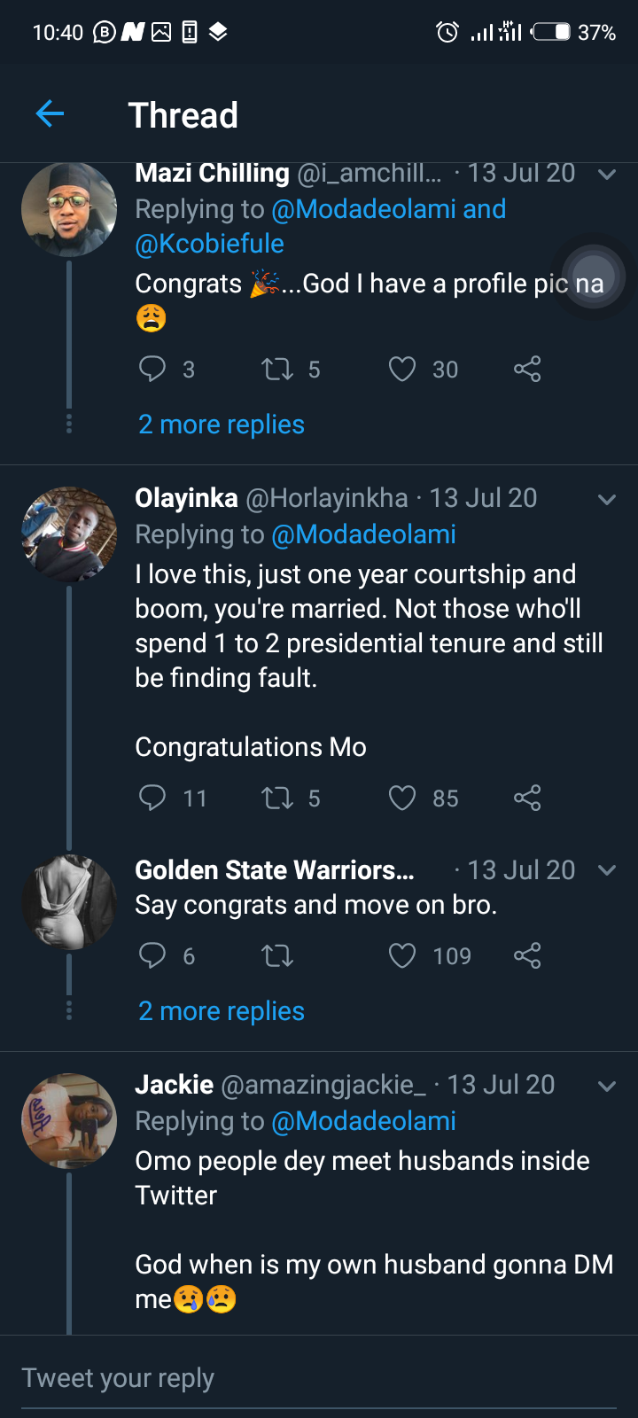Show 2 more replies under Golden State Warriors
The width and height of the screenshot is (638, 1418).
pos(222,1011)
